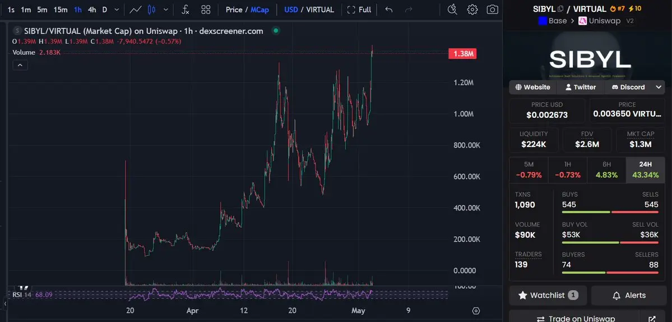Select the 1m timeframe
The height and width of the screenshot is (322, 672).
tap(26, 10)
